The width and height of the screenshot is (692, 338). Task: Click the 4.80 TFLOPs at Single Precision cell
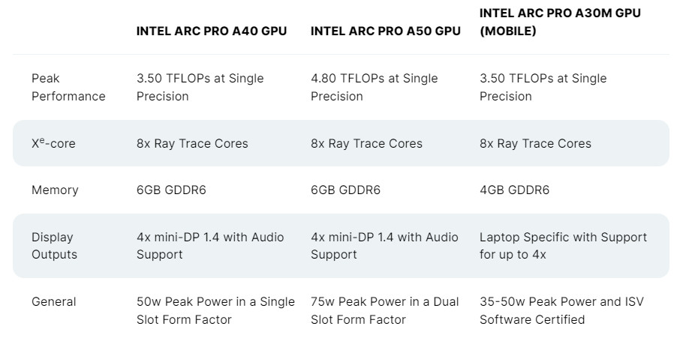[x=374, y=87]
